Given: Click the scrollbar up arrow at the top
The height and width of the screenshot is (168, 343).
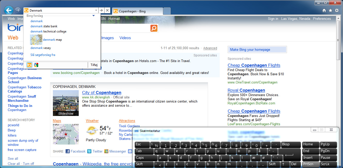Looking at the screenshot, I should pos(338,18).
